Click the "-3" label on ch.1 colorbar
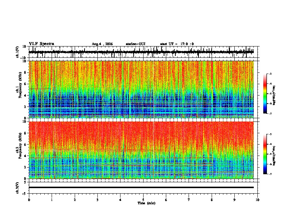This screenshot has height=224, width=290. pyautogui.click(x=270, y=74)
